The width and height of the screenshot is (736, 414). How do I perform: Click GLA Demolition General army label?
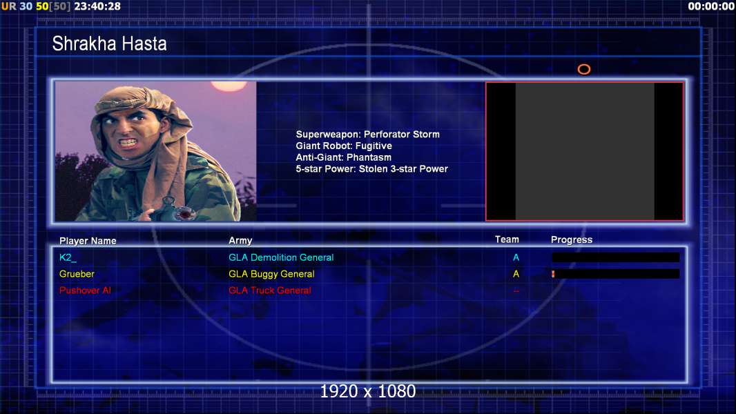281,257
